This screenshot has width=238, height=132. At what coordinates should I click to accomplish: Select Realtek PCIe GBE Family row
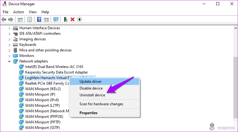coord(47,83)
